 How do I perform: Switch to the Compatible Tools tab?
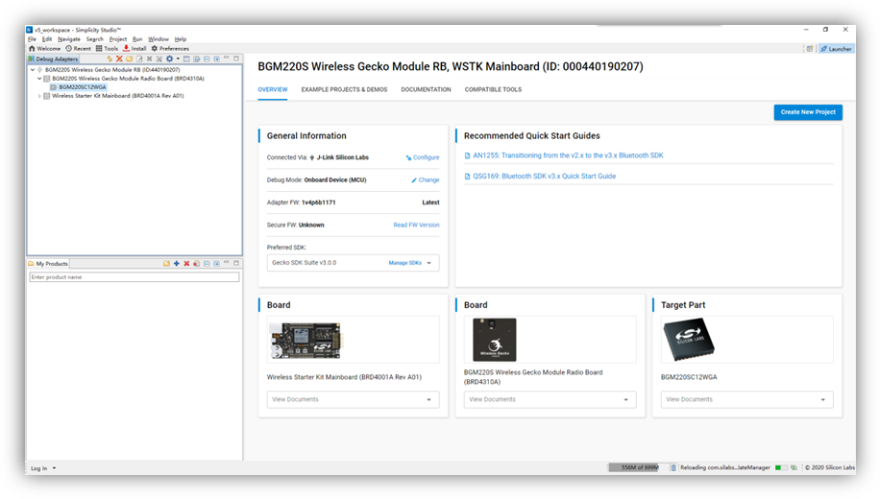click(493, 89)
